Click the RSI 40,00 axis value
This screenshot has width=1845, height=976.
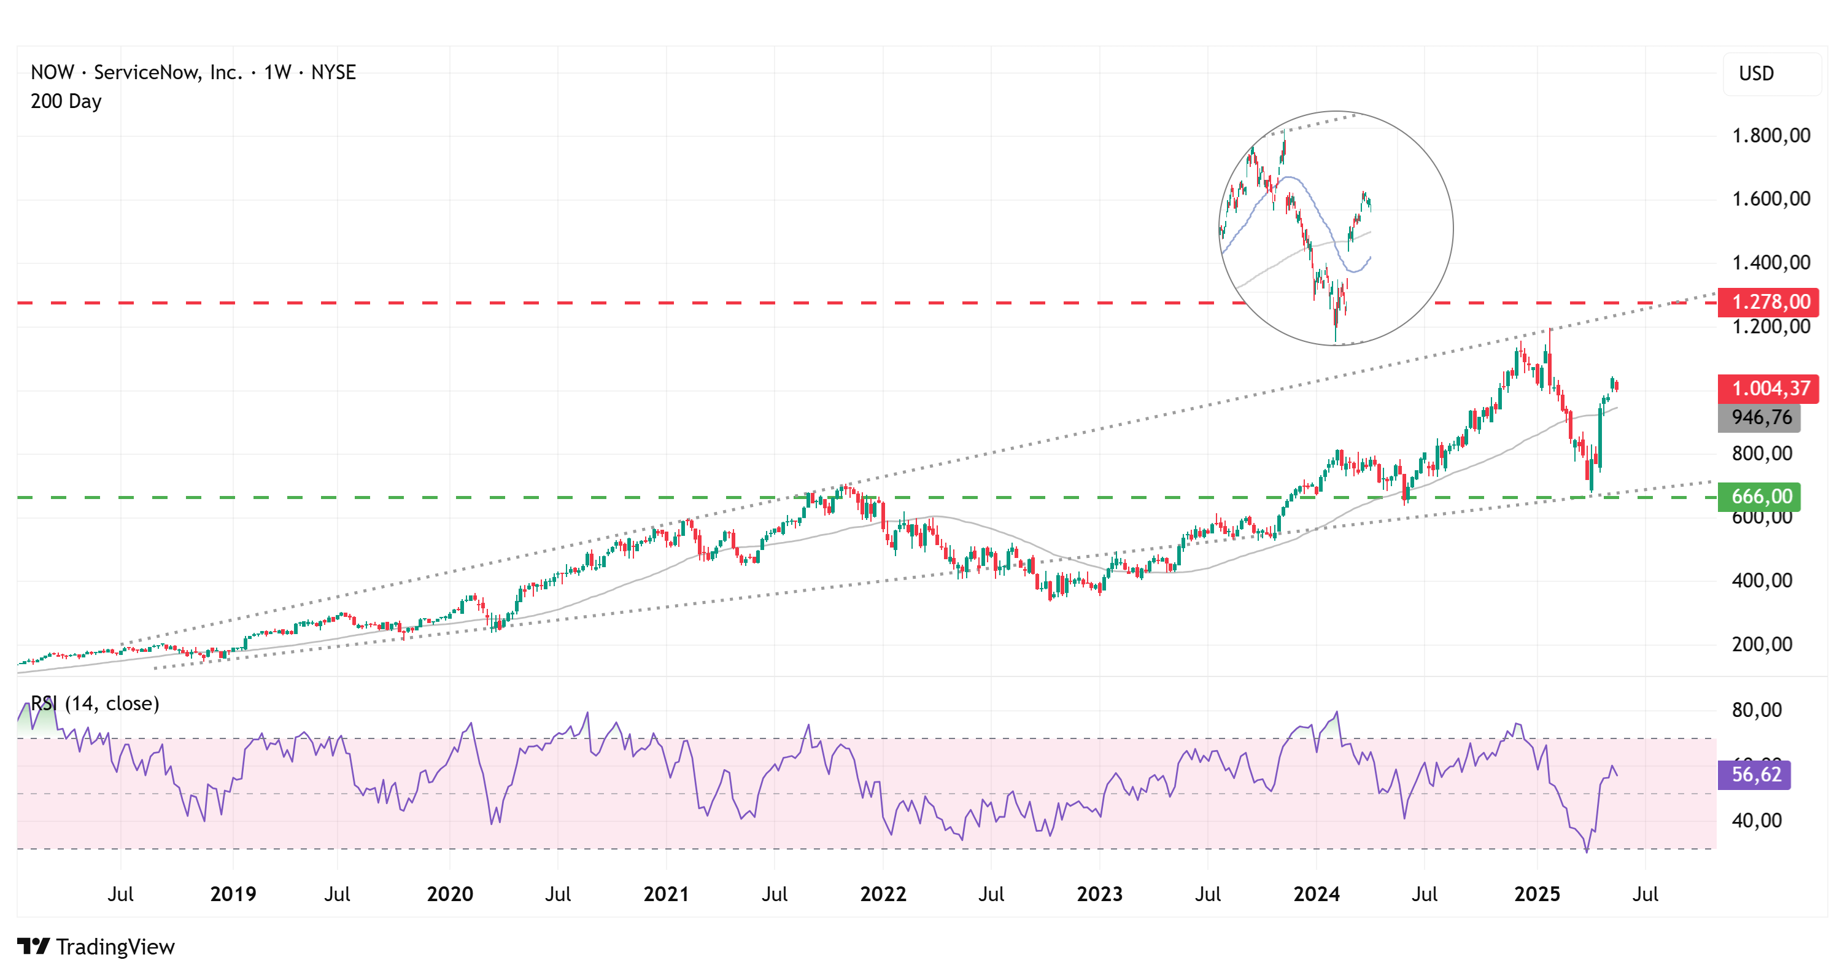click(x=1757, y=820)
